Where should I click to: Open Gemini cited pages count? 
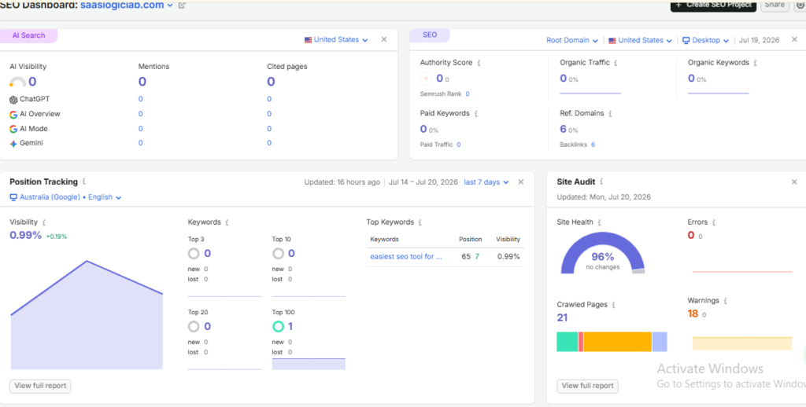pyautogui.click(x=269, y=143)
